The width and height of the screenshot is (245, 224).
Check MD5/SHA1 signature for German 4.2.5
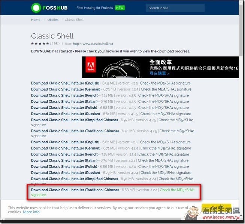pyautogui.click(x=166, y=89)
